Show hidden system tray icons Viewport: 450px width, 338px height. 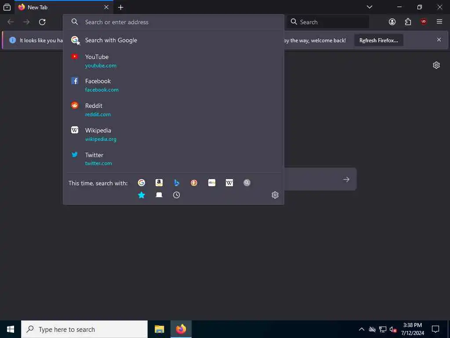point(362,329)
